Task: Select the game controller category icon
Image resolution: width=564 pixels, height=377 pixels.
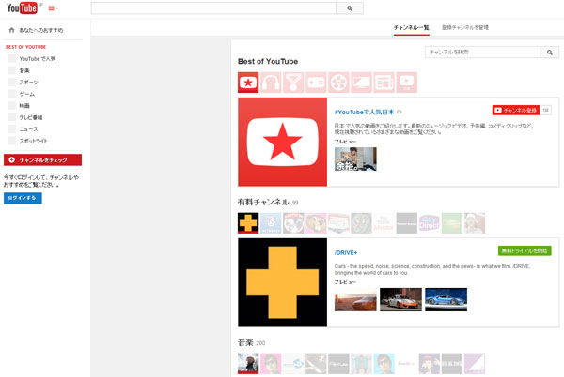Action: coord(316,83)
